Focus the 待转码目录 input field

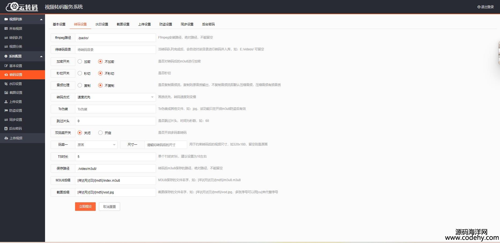click(115, 50)
